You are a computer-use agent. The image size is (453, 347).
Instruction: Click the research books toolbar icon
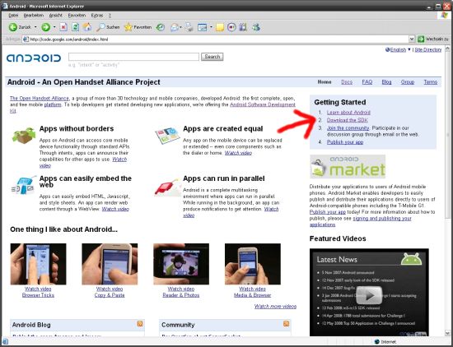(243, 27)
